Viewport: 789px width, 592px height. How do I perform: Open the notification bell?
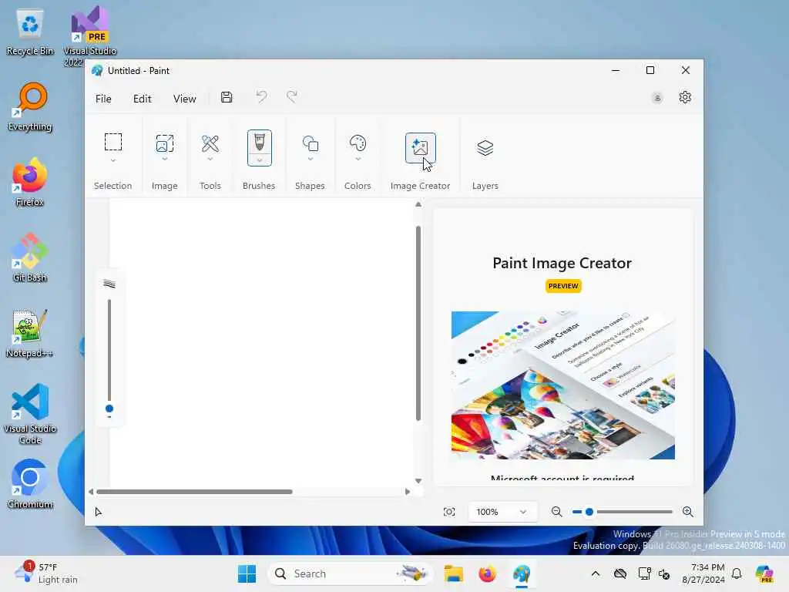tap(737, 573)
